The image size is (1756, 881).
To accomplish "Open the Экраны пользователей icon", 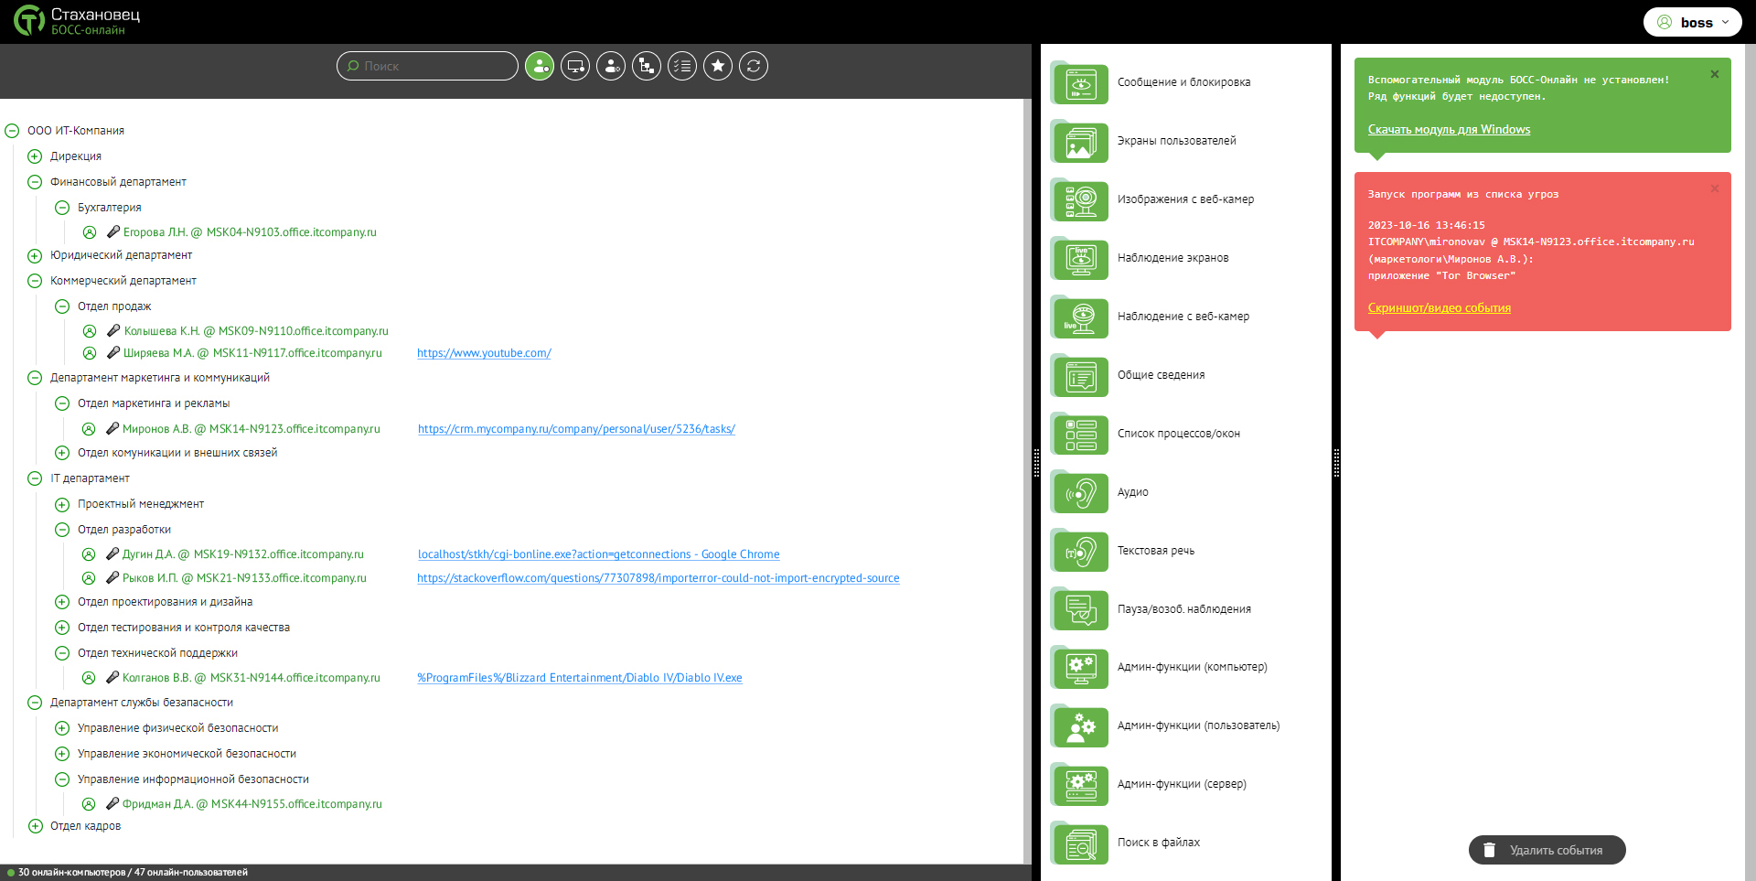I will [1080, 142].
